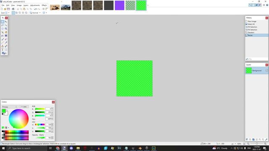Select New Image entry in History
Screen dimensions: 269x151
pyautogui.click(x=257, y=21)
